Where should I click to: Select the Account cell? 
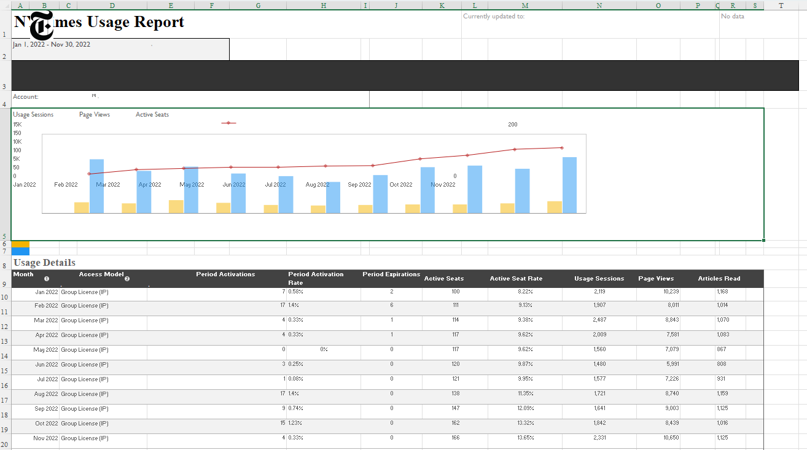click(x=190, y=99)
